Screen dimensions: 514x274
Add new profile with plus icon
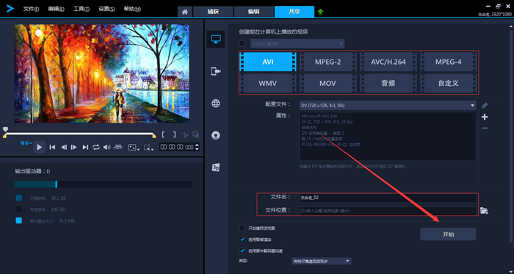point(485,117)
